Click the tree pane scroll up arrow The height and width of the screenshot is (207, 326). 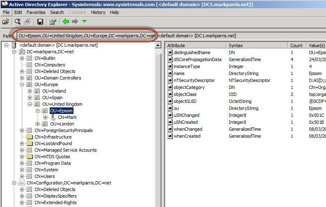[x=158, y=45]
